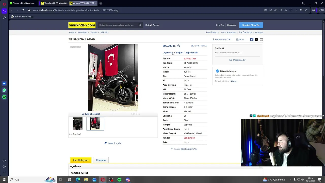
Task: Open Windows Start menu
Action: pos(4,180)
